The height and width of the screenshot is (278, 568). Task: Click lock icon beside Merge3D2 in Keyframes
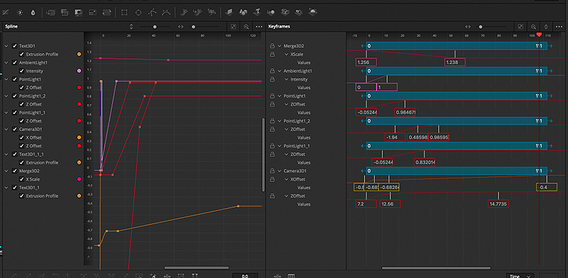pos(272,46)
